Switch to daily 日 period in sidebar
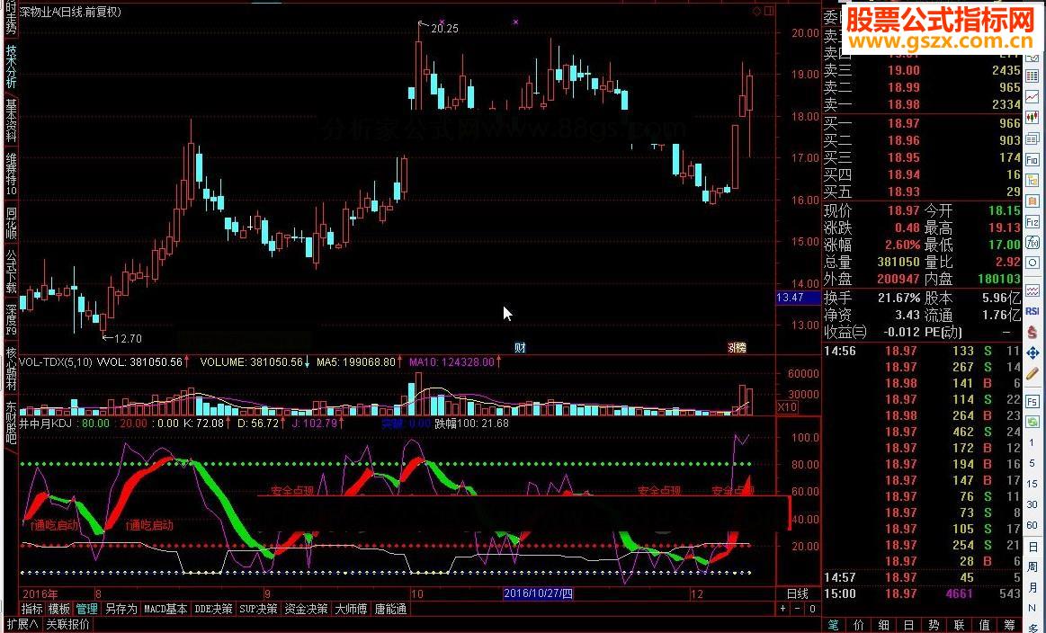This screenshot has width=1046, height=633. [1032, 547]
